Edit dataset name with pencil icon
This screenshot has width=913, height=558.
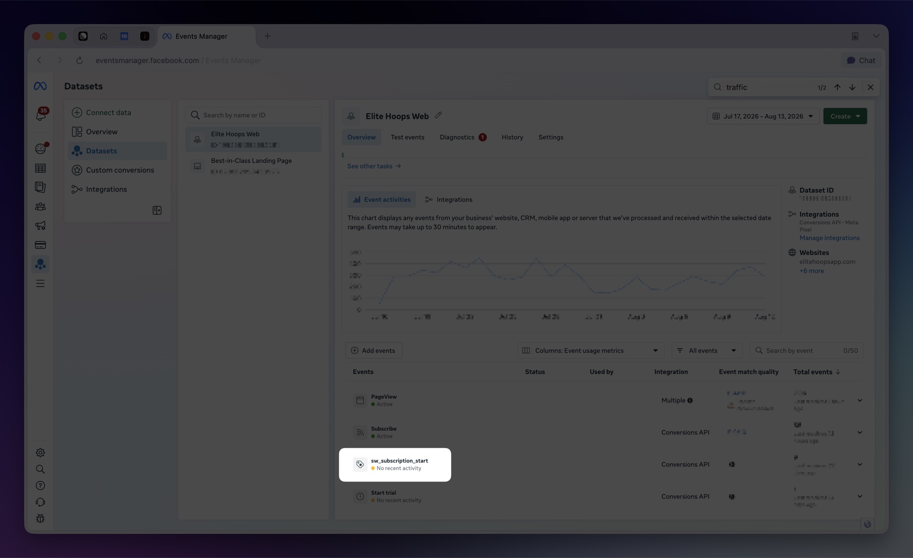click(x=438, y=116)
